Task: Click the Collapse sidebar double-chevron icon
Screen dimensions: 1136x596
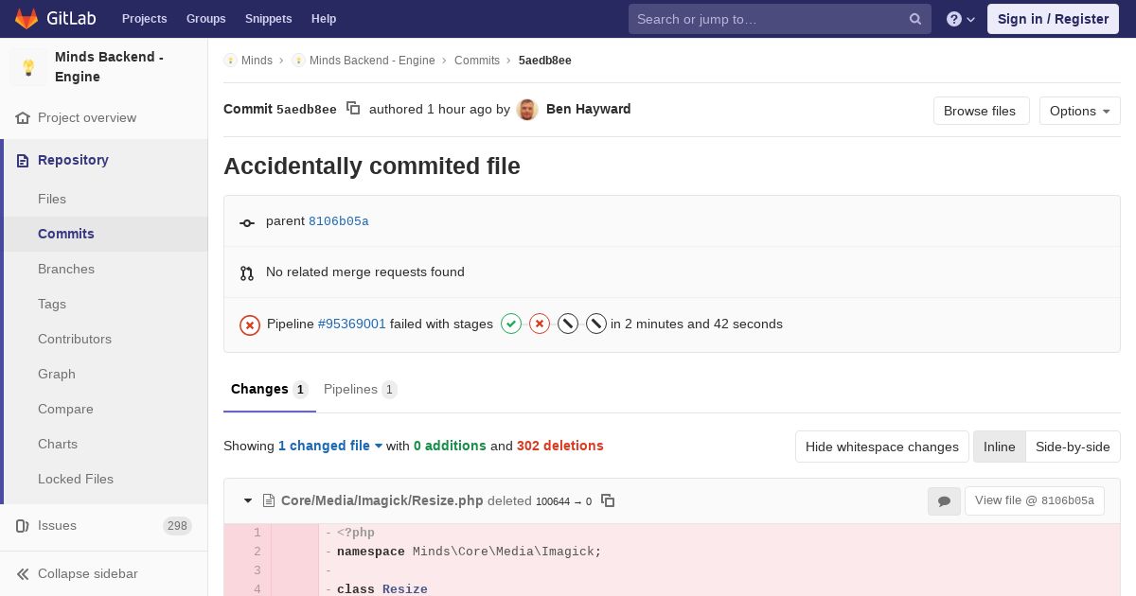Action: (x=23, y=574)
